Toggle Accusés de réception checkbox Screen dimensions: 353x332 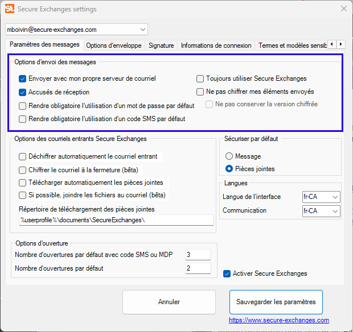click(23, 93)
